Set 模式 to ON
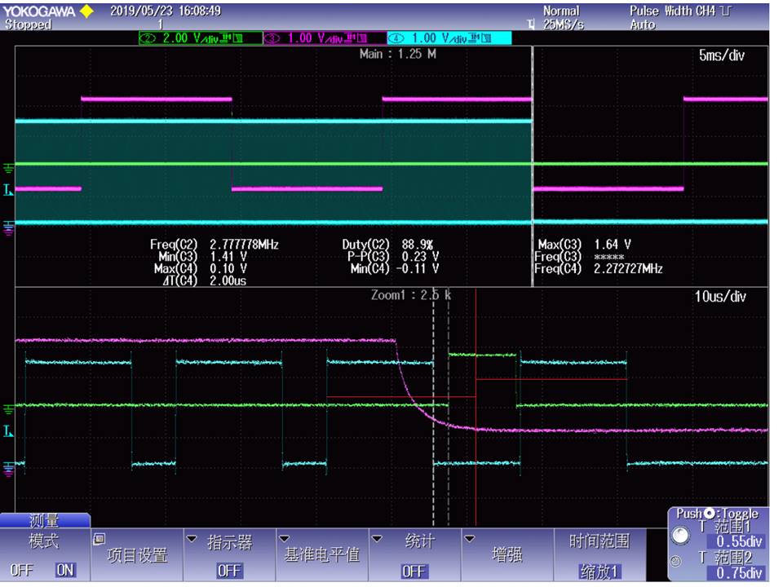 [65, 570]
